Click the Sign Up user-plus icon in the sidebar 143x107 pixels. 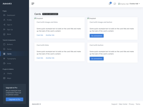(x=4, y=30)
